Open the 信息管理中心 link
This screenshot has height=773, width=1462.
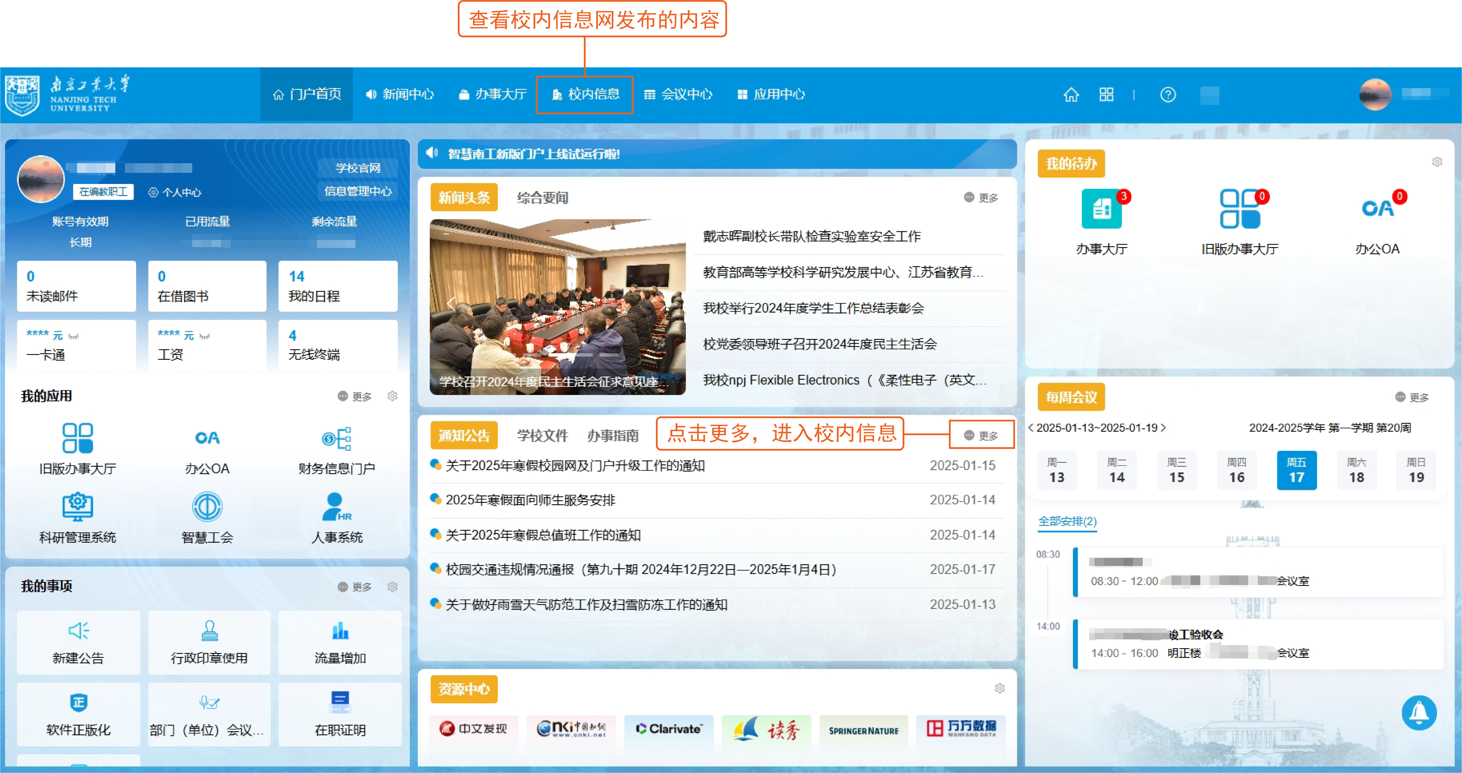click(358, 191)
